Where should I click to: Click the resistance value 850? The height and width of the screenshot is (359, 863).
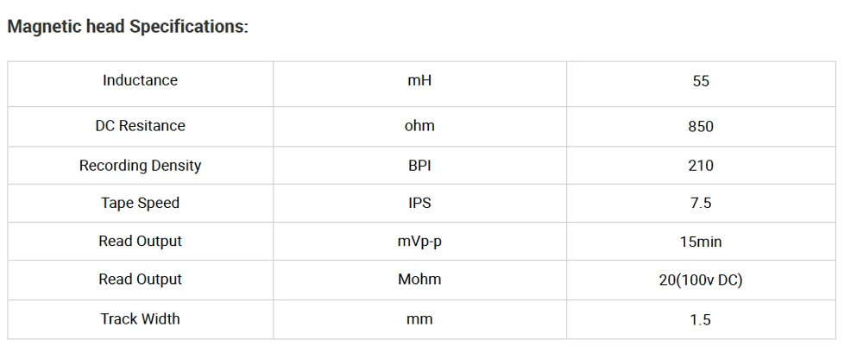tap(701, 127)
